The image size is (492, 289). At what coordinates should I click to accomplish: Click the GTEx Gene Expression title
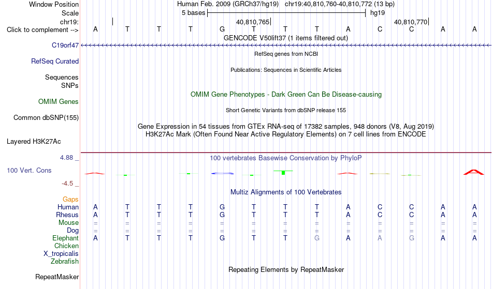coord(286,127)
